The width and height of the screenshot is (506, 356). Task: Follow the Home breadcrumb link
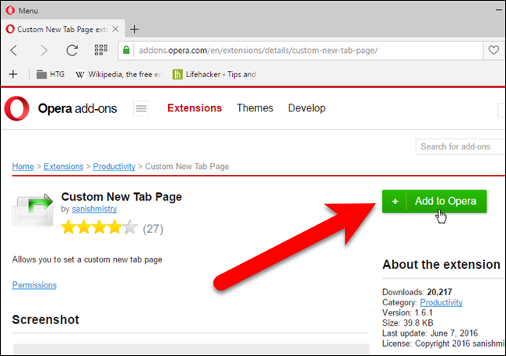click(x=23, y=167)
